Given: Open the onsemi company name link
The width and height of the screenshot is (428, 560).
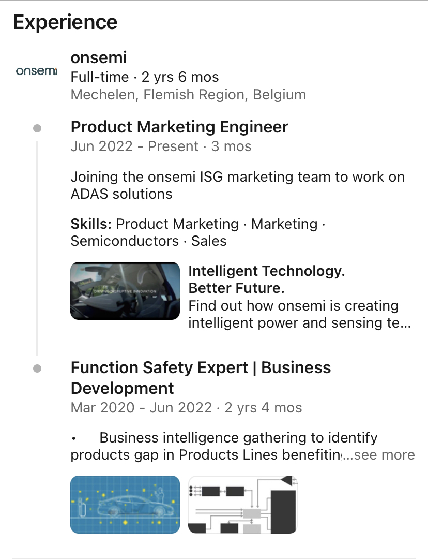Looking at the screenshot, I should pos(98,57).
